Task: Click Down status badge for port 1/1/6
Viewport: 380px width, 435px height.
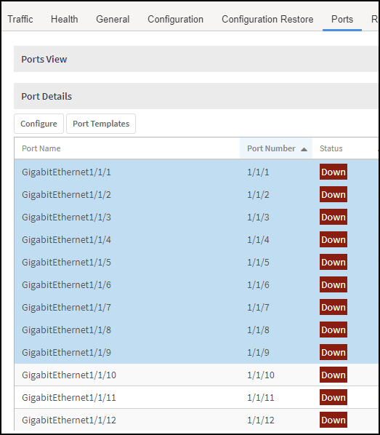Action: [333, 284]
